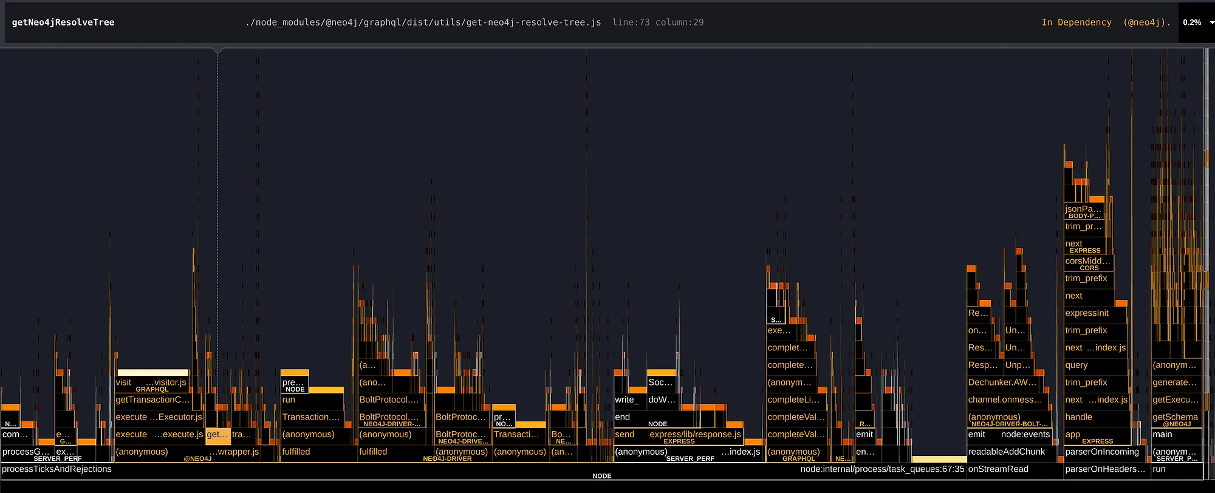
Task: Click the getNeo4jResolveTree function title
Action: (x=63, y=22)
